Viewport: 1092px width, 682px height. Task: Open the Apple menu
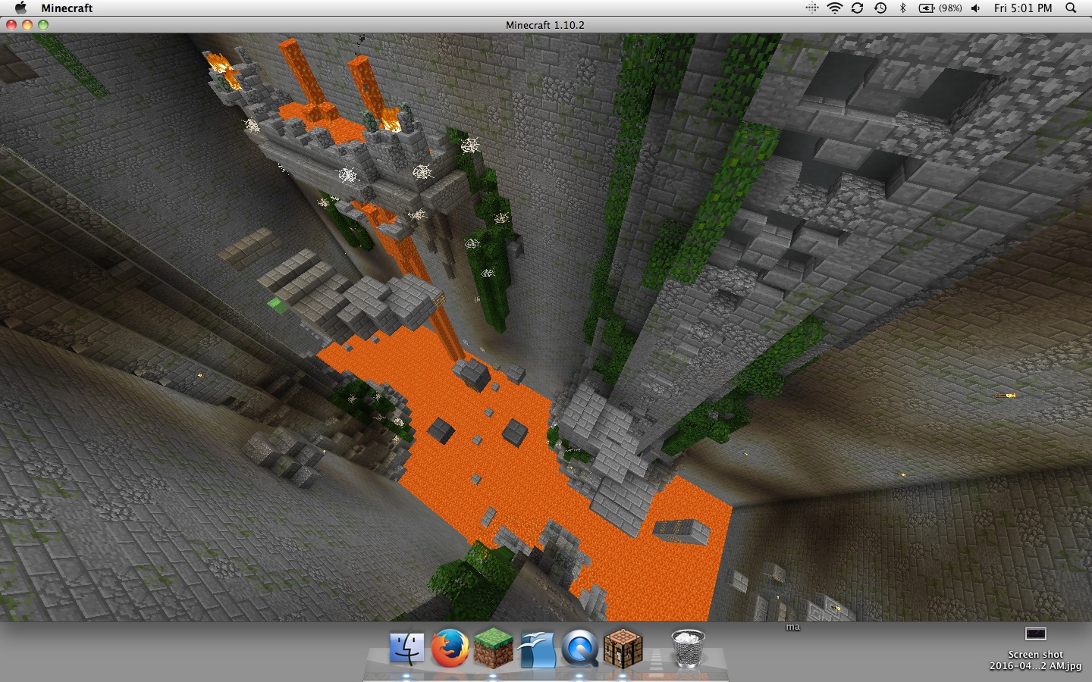(x=20, y=8)
